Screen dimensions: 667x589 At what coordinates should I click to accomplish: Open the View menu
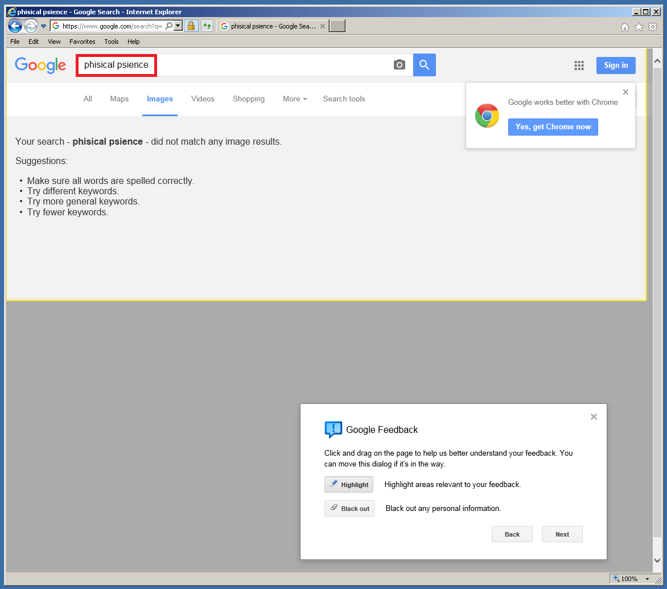point(54,42)
